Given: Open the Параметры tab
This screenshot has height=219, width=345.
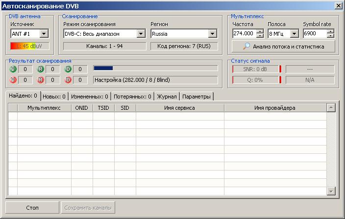Looking at the screenshot, I should (197, 97).
